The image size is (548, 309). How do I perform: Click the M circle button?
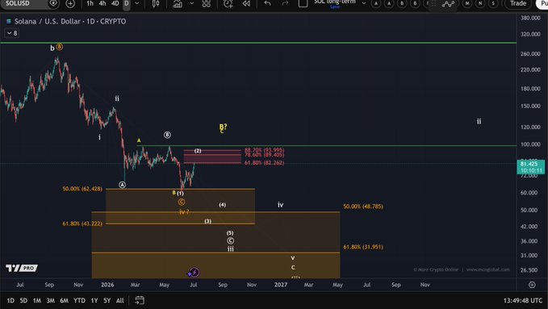467,4
